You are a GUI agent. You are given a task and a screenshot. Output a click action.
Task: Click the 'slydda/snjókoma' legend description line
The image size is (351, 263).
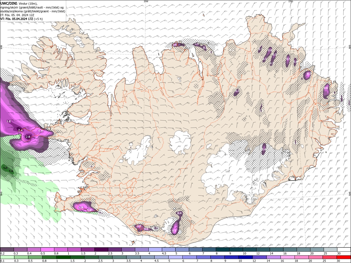click(x=33, y=11)
